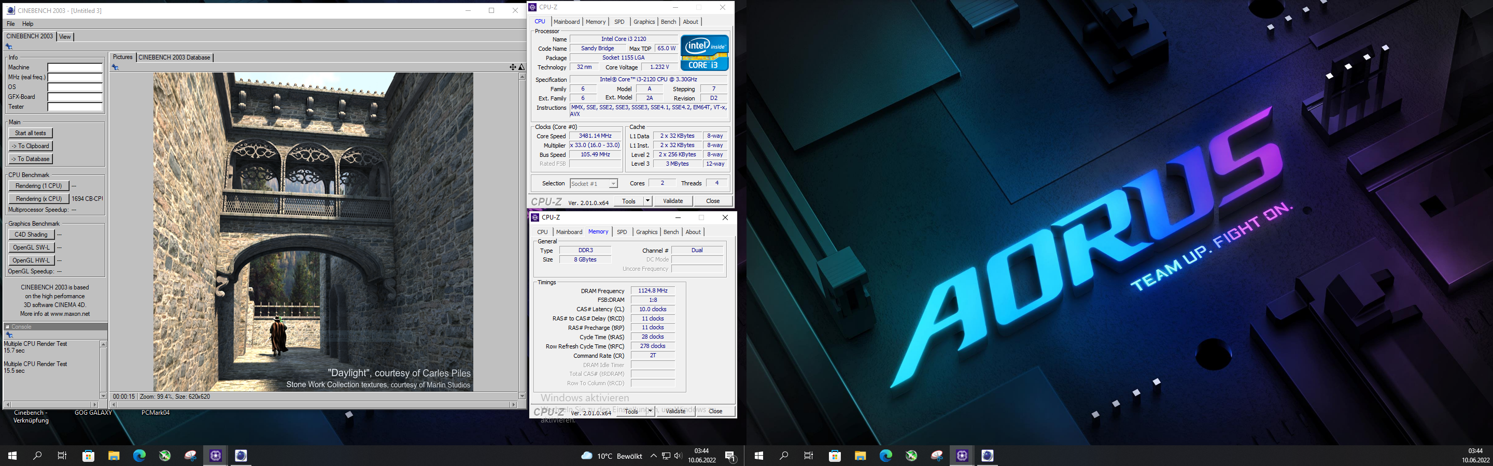Open the File menu in CINEBENCH
Image resolution: width=1493 pixels, height=466 pixels.
[10, 24]
